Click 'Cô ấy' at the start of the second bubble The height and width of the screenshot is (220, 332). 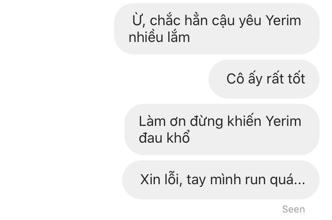click(x=244, y=79)
